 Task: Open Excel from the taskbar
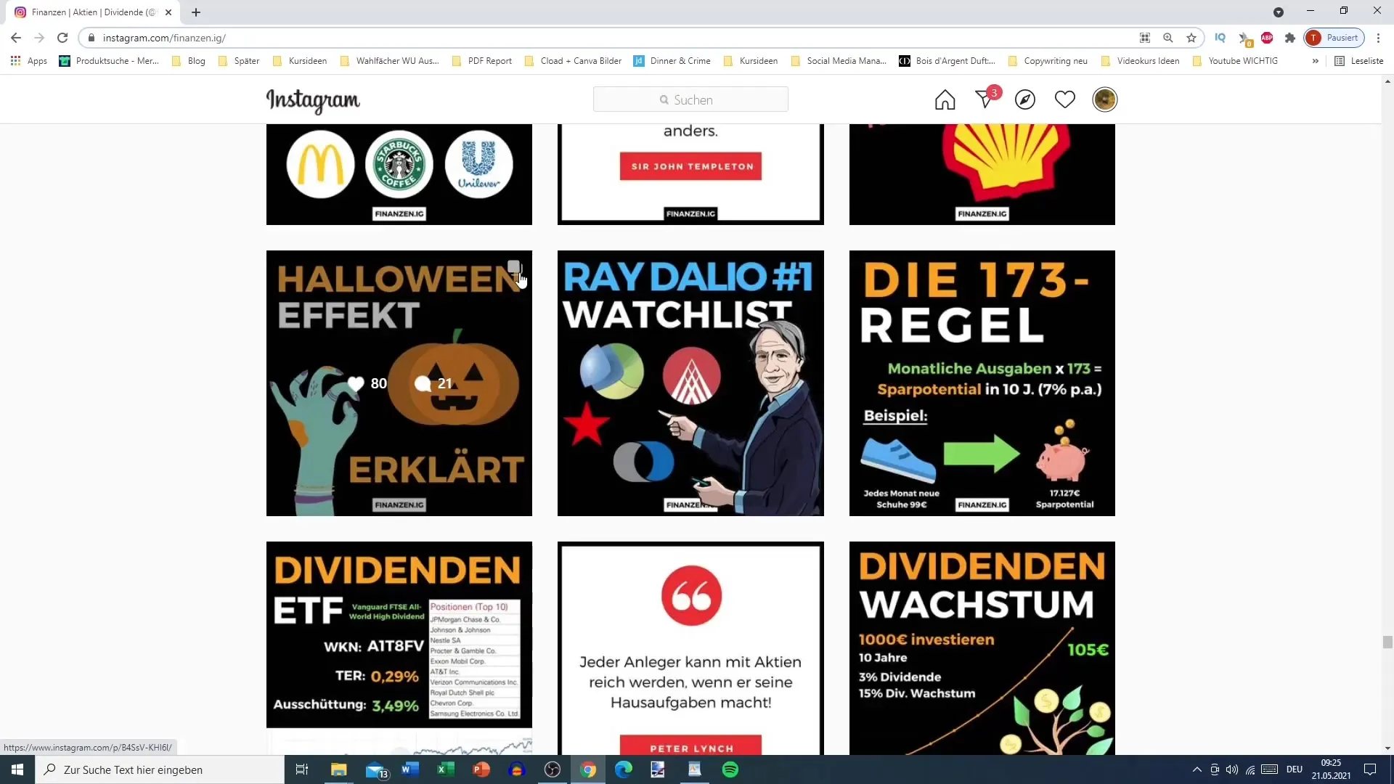pyautogui.click(x=446, y=769)
